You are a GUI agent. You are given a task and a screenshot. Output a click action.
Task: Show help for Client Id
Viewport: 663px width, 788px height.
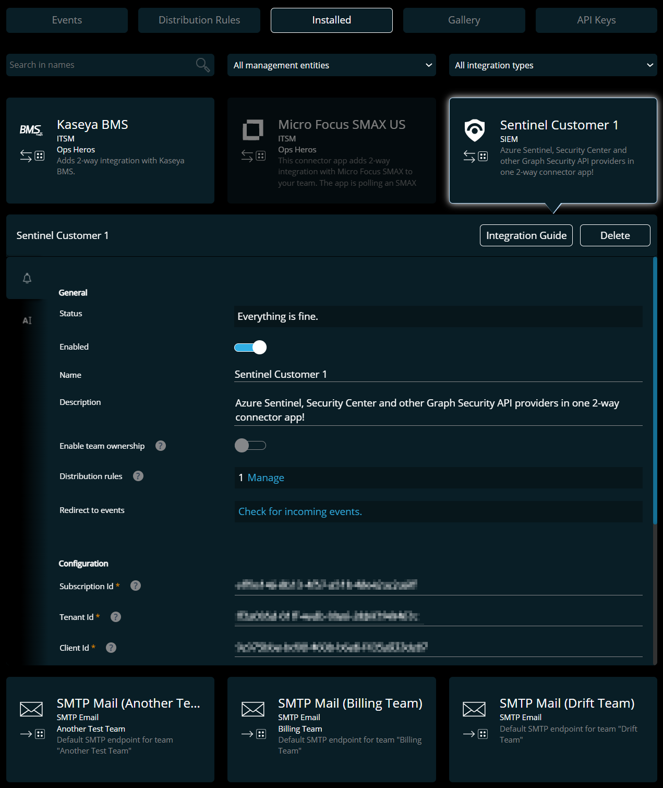coord(111,648)
